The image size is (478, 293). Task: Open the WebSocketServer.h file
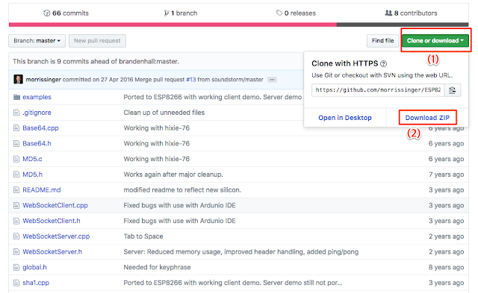52,252
